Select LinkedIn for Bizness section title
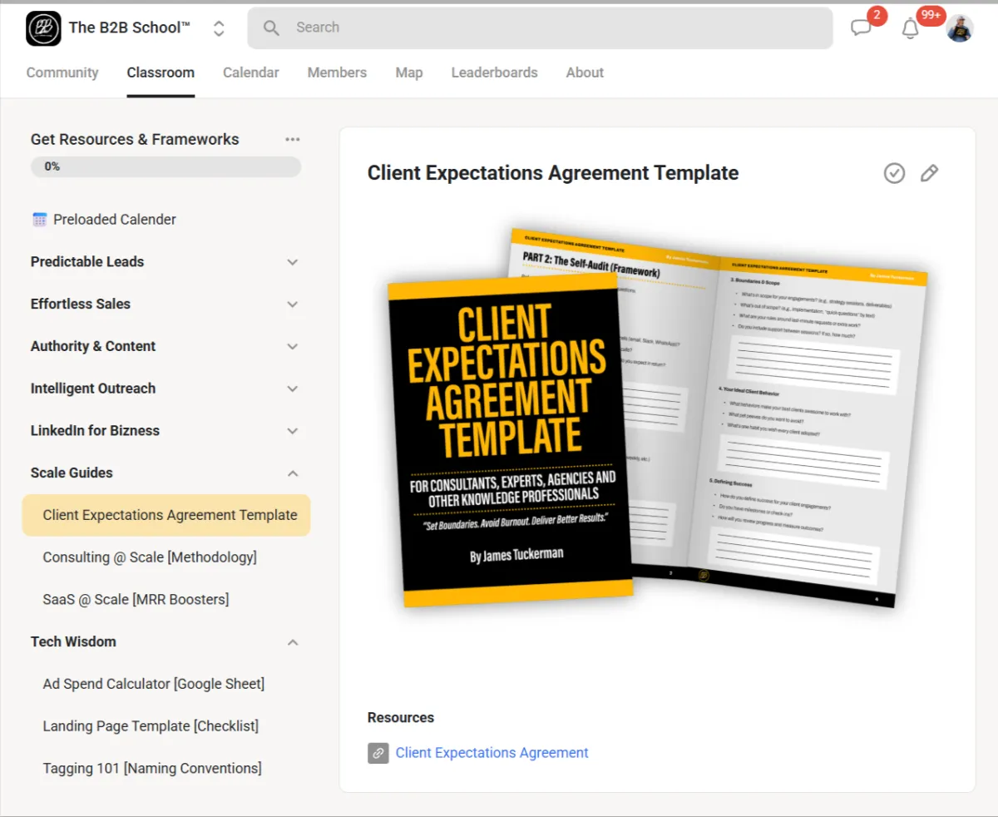 [96, 431]
